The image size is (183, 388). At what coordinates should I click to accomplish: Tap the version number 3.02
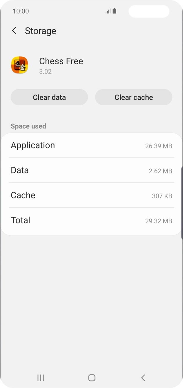click(x=45, y=72)
